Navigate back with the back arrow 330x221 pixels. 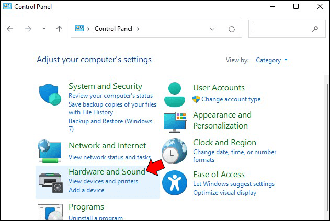(10, 29)
